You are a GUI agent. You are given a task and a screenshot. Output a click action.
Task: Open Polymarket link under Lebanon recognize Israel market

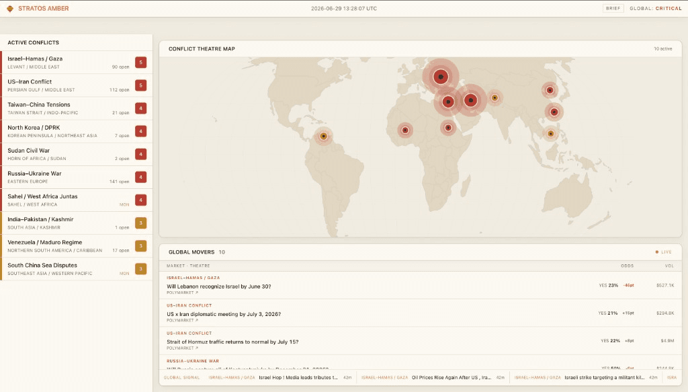click(182, 292)
